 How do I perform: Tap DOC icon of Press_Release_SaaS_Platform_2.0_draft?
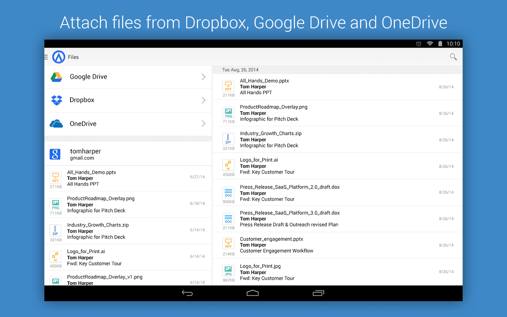click(x=228, y=193)
